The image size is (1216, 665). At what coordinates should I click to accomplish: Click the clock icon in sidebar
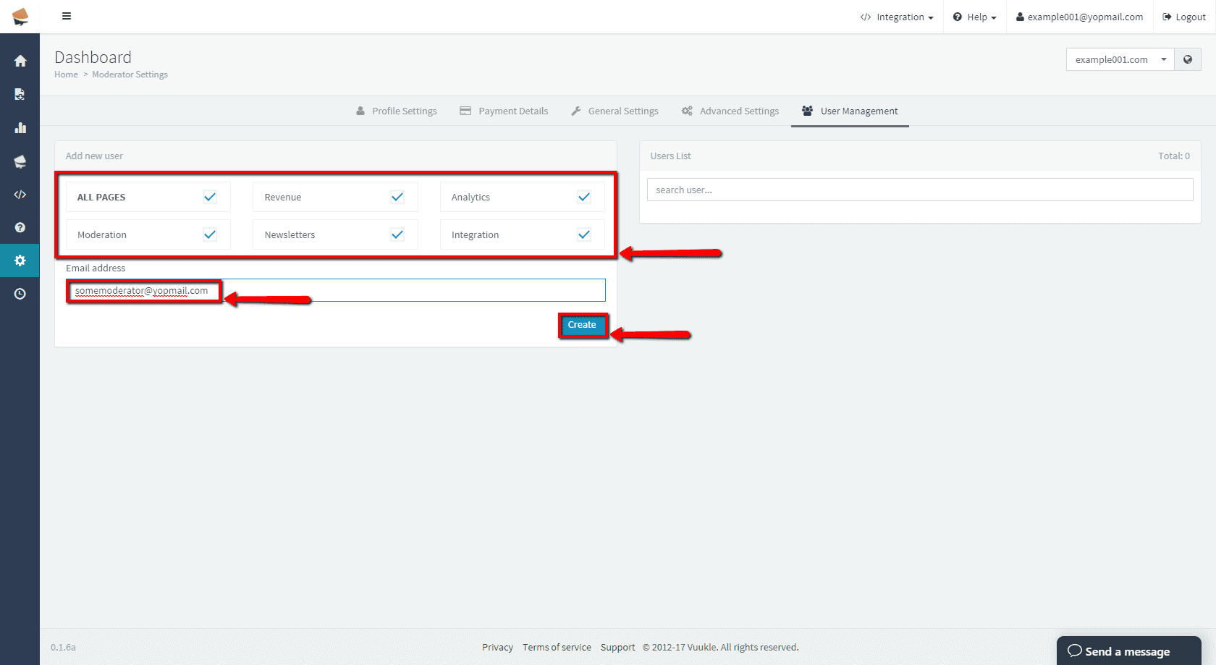click(x=20, y=294)
